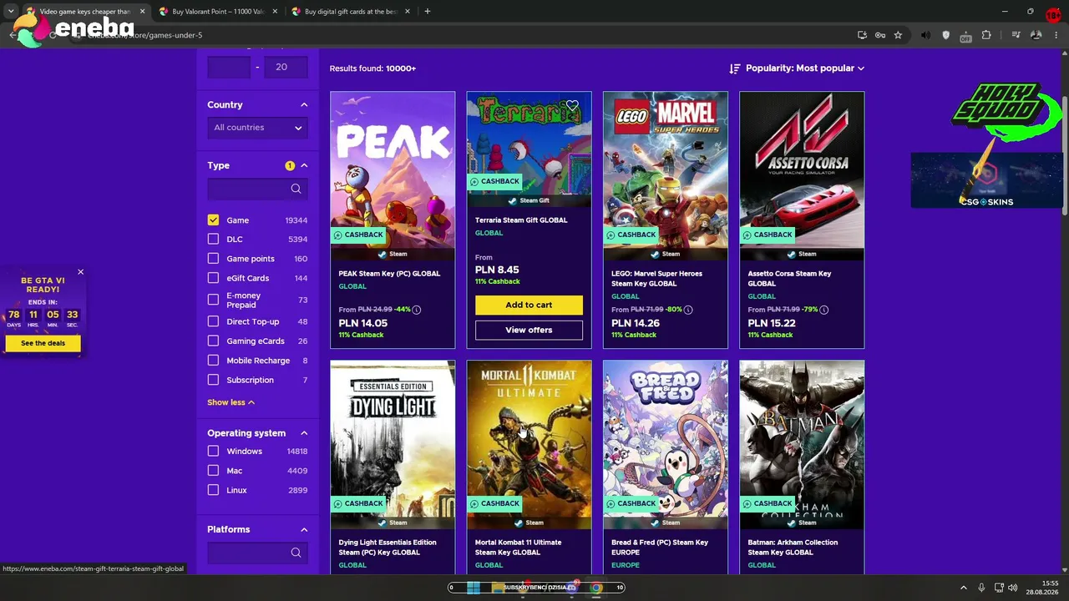The width and height of the screenshot is (1069, 601).
Task: Click the eneba logo
Action: 75,31
